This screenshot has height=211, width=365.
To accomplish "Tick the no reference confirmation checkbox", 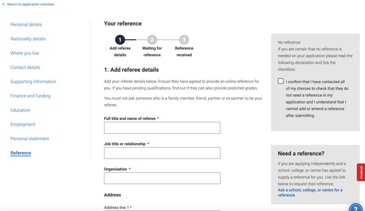I will click(281, 81).
